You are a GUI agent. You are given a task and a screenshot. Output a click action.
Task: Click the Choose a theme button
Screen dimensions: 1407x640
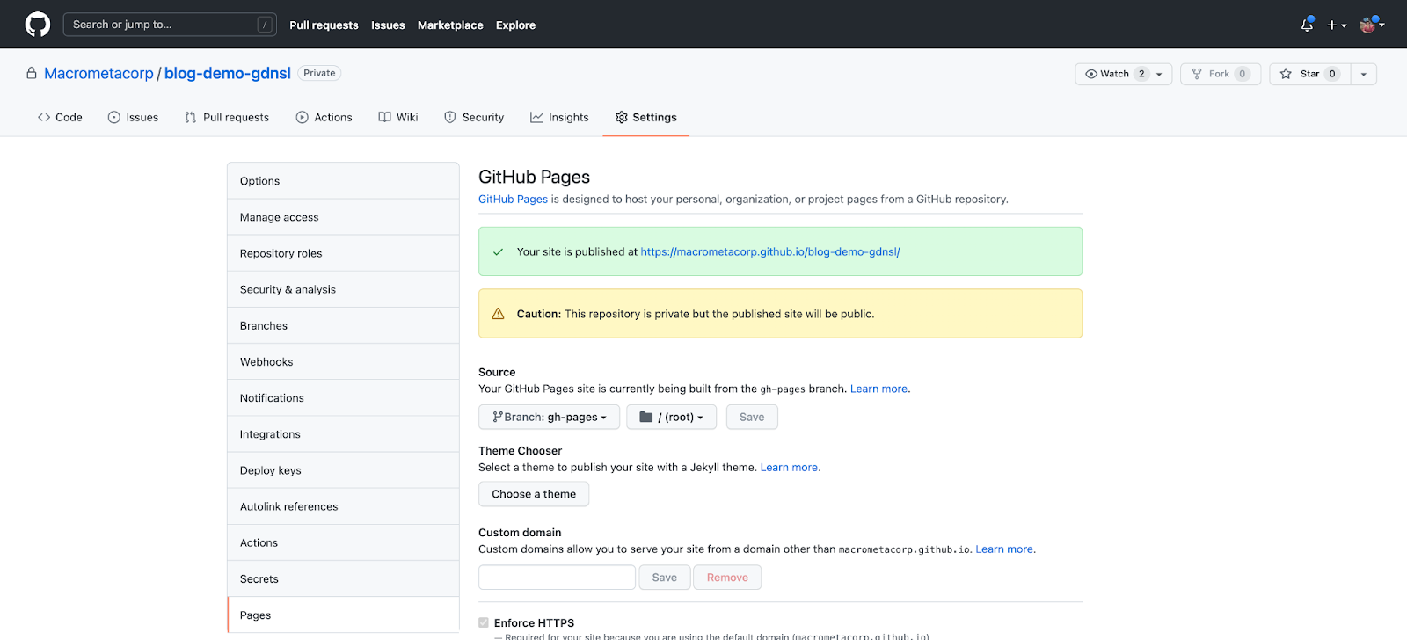(x=534, y=494)
